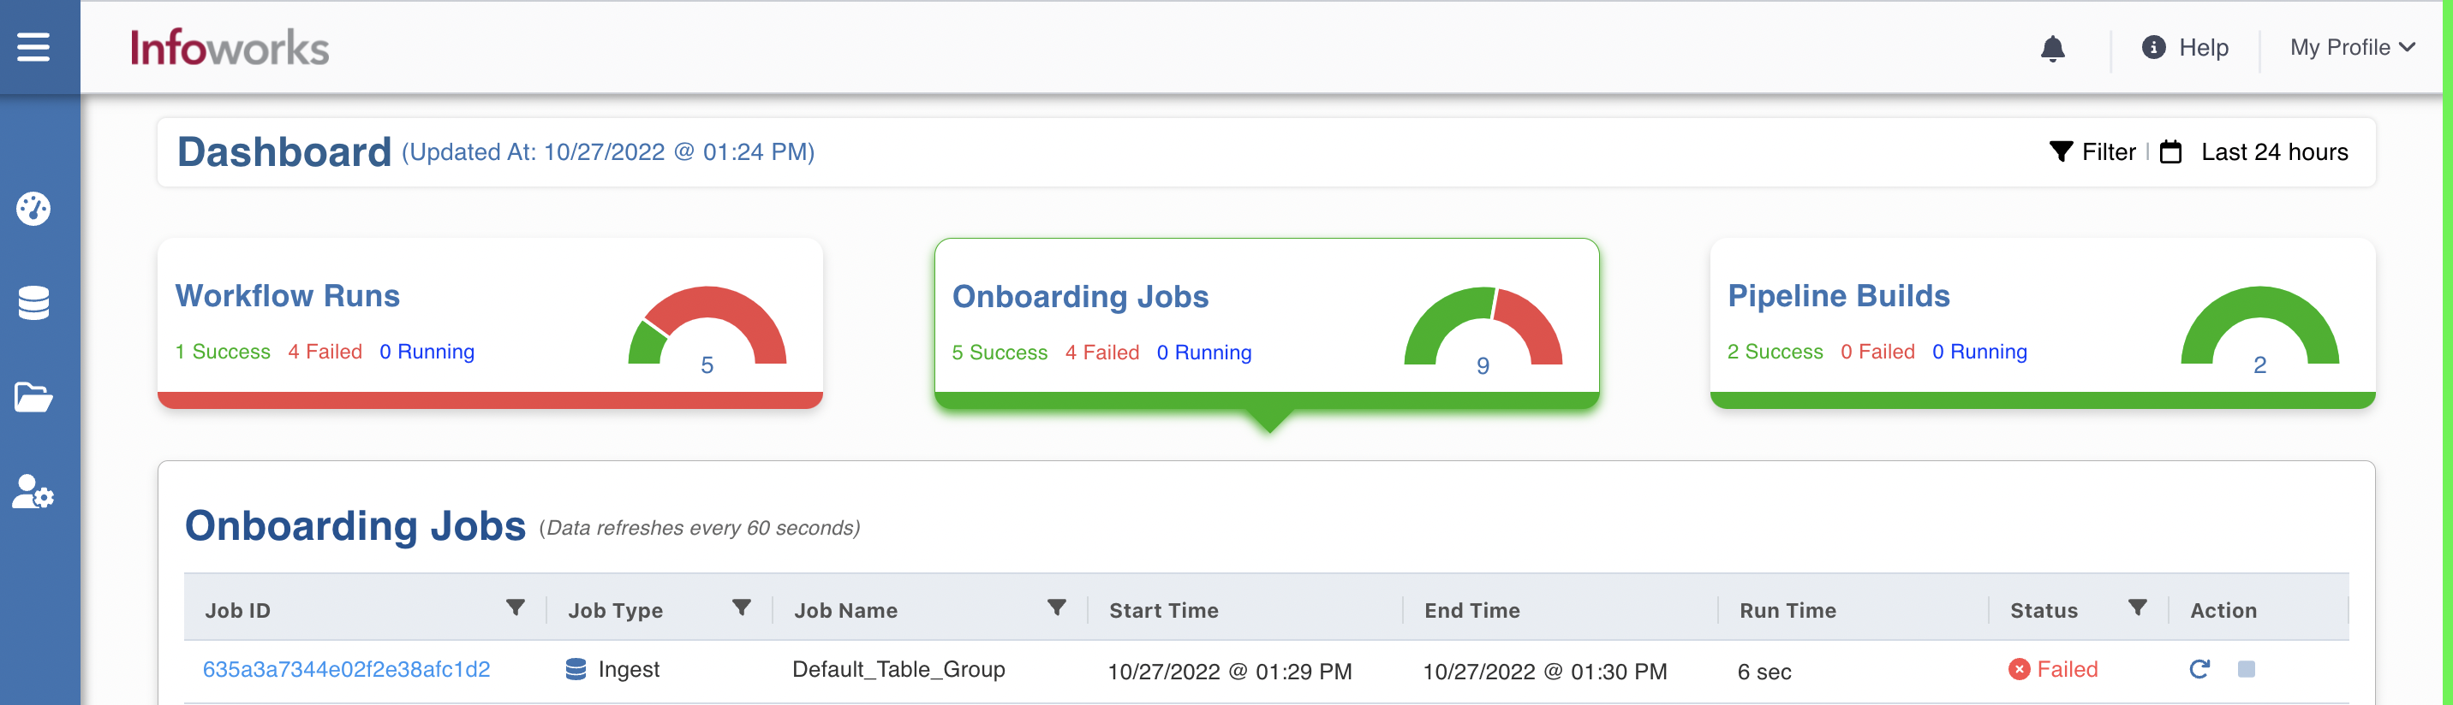
Task: Click the Infoworks logo
Action: click(230, 49)
